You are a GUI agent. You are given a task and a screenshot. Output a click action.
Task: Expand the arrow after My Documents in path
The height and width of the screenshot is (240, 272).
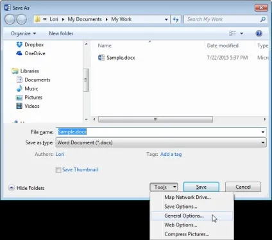point(106,19)
